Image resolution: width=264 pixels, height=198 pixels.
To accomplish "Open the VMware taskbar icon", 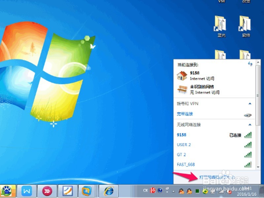I will [x=87, y=191].
